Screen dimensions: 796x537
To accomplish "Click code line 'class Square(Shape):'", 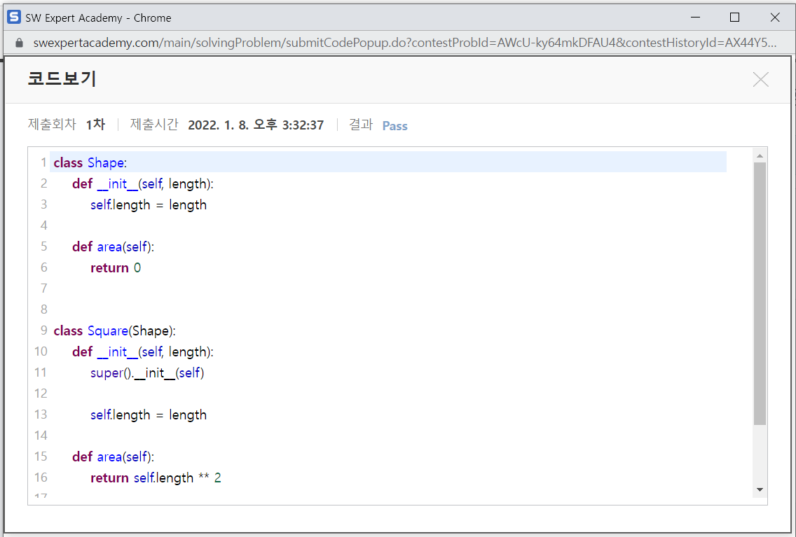I will point(114,330).
